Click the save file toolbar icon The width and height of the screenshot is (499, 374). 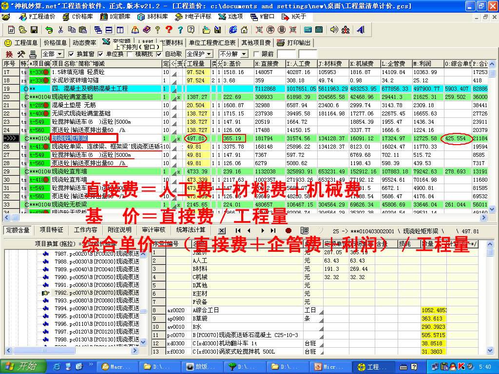click(x=34, y=30)
